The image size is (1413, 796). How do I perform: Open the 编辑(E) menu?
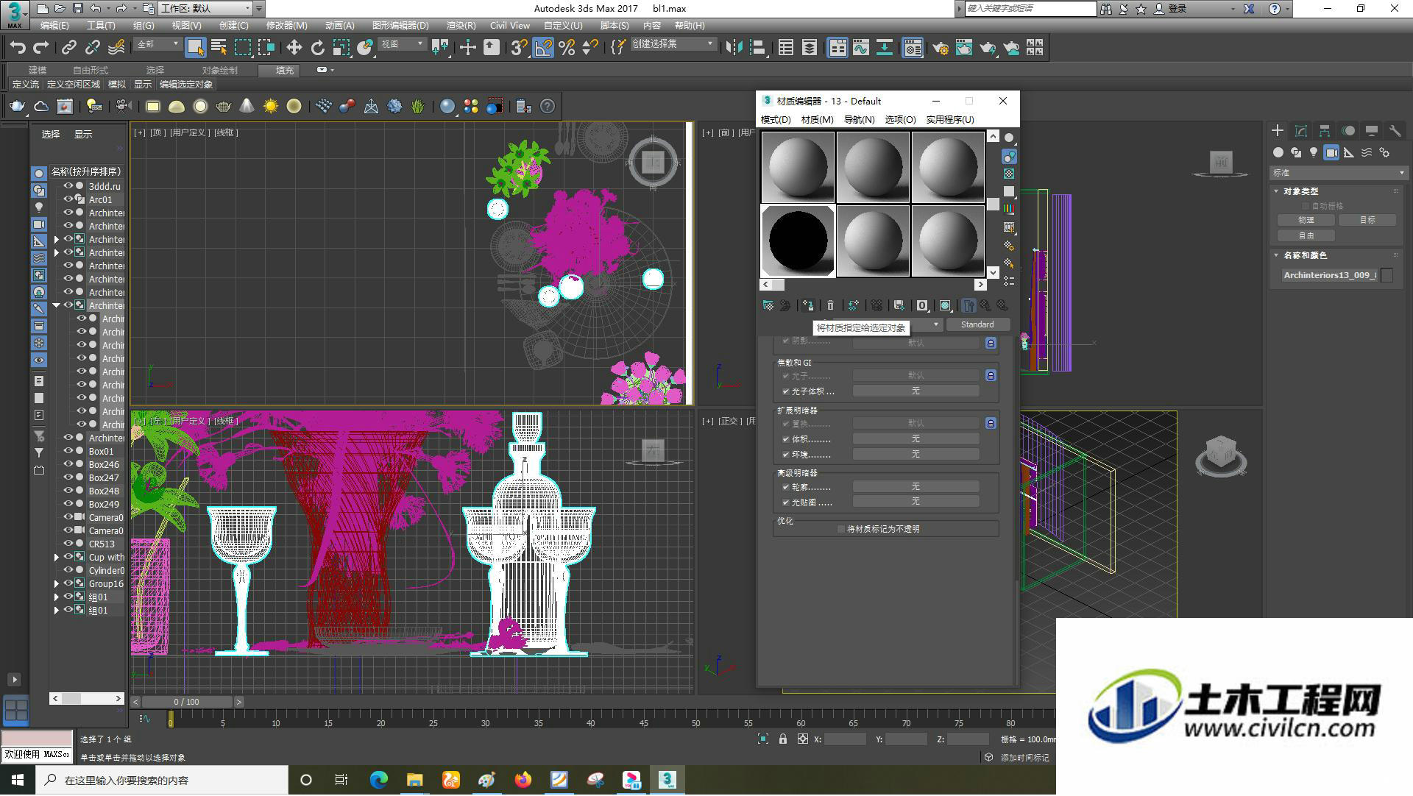click(54, 25)
